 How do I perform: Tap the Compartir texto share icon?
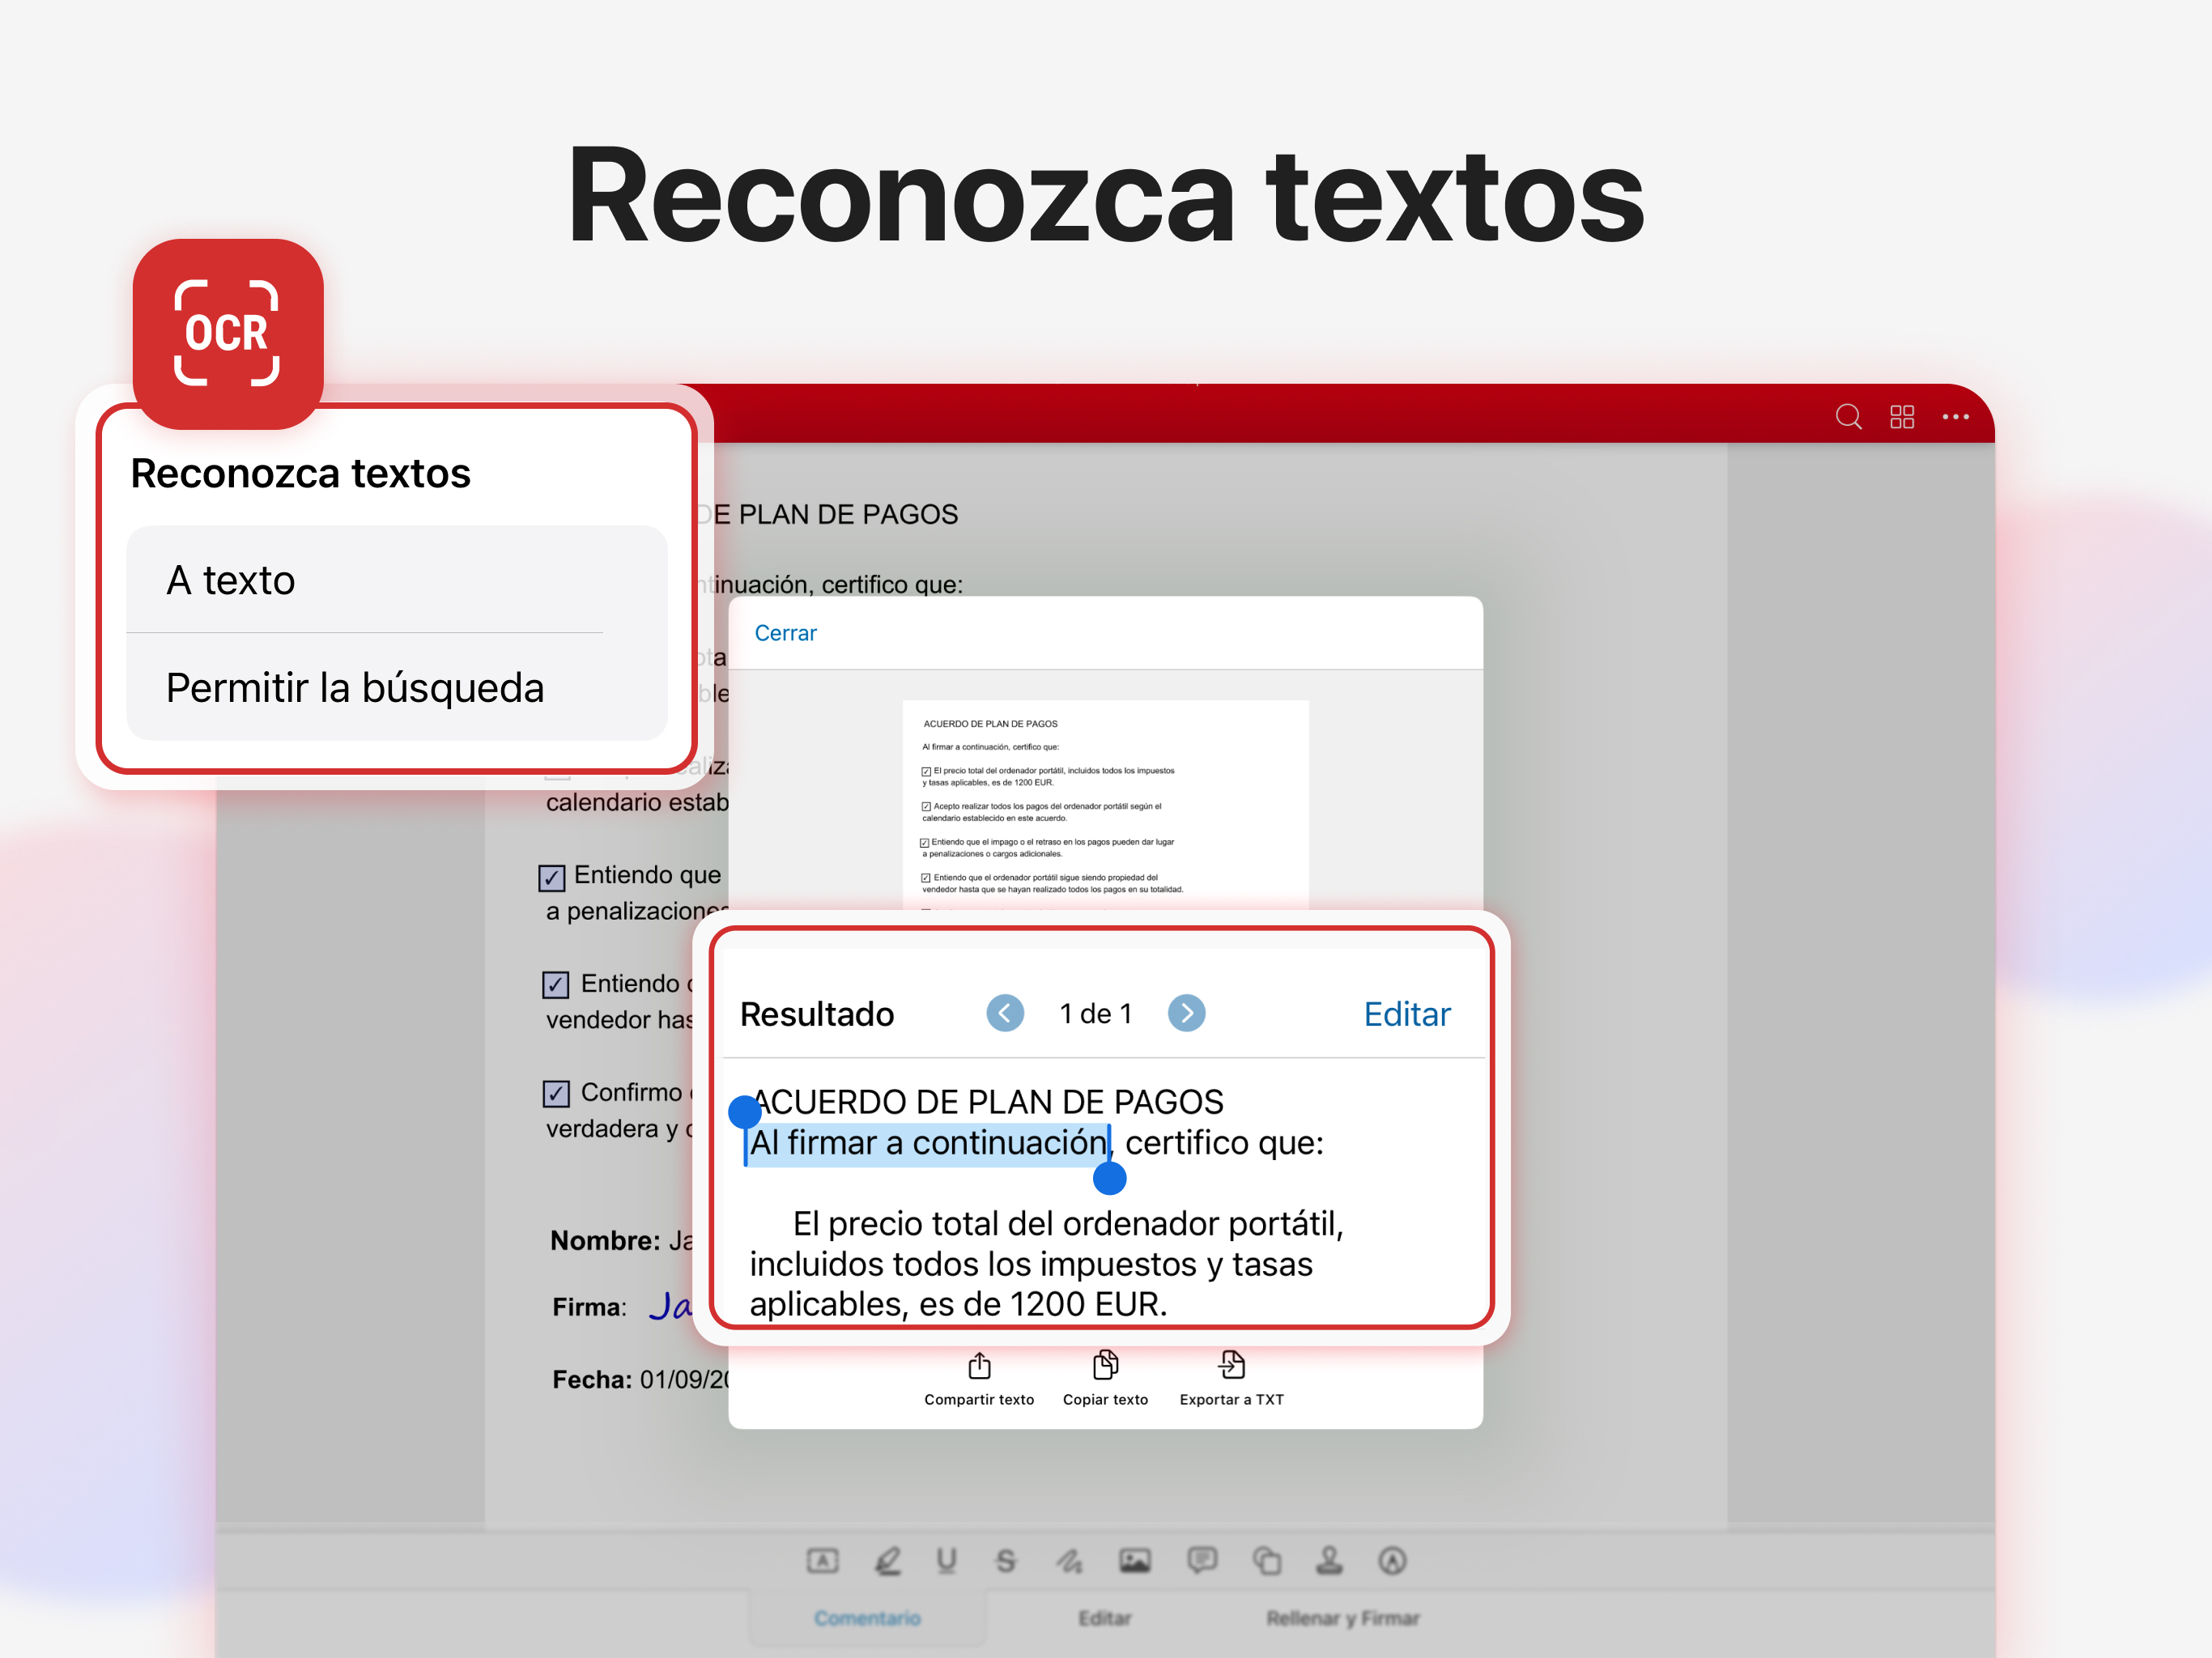pyautogui.click(x=979, y=1366)
